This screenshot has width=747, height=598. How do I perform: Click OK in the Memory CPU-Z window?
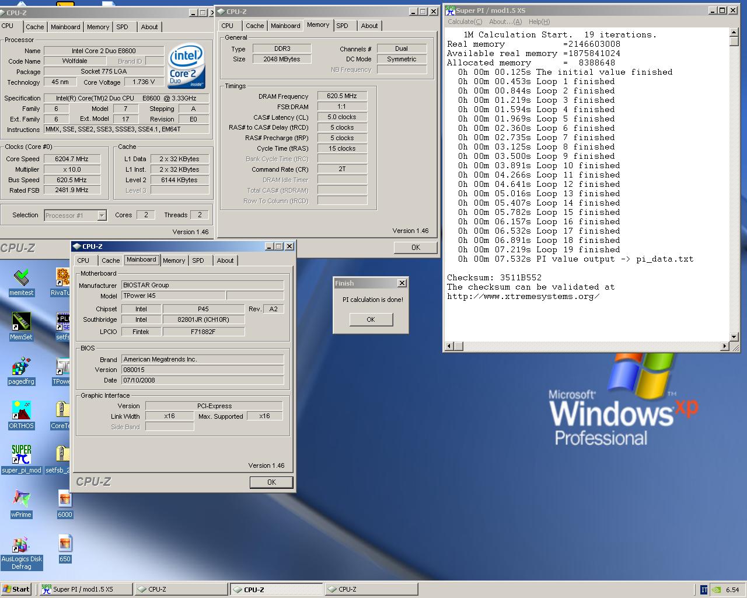pyautogui.click(x=416, y=247)
